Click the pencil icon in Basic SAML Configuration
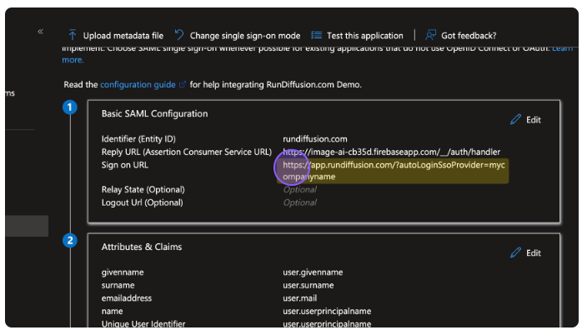Image resolution: width=587 pixels, height=335 pixels. click(515, 120)
